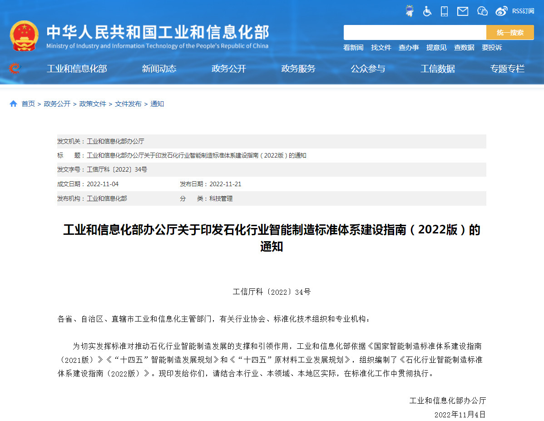544x421 pixels.
Task: Open the mobile phone version icon
Action: tap(444, 11)
